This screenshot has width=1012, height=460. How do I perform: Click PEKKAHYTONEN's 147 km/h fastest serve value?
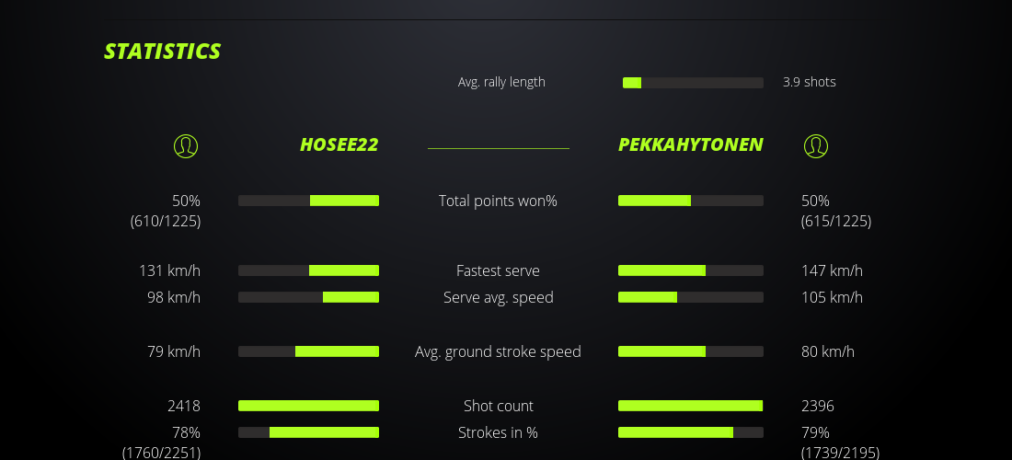click(832, 270)
